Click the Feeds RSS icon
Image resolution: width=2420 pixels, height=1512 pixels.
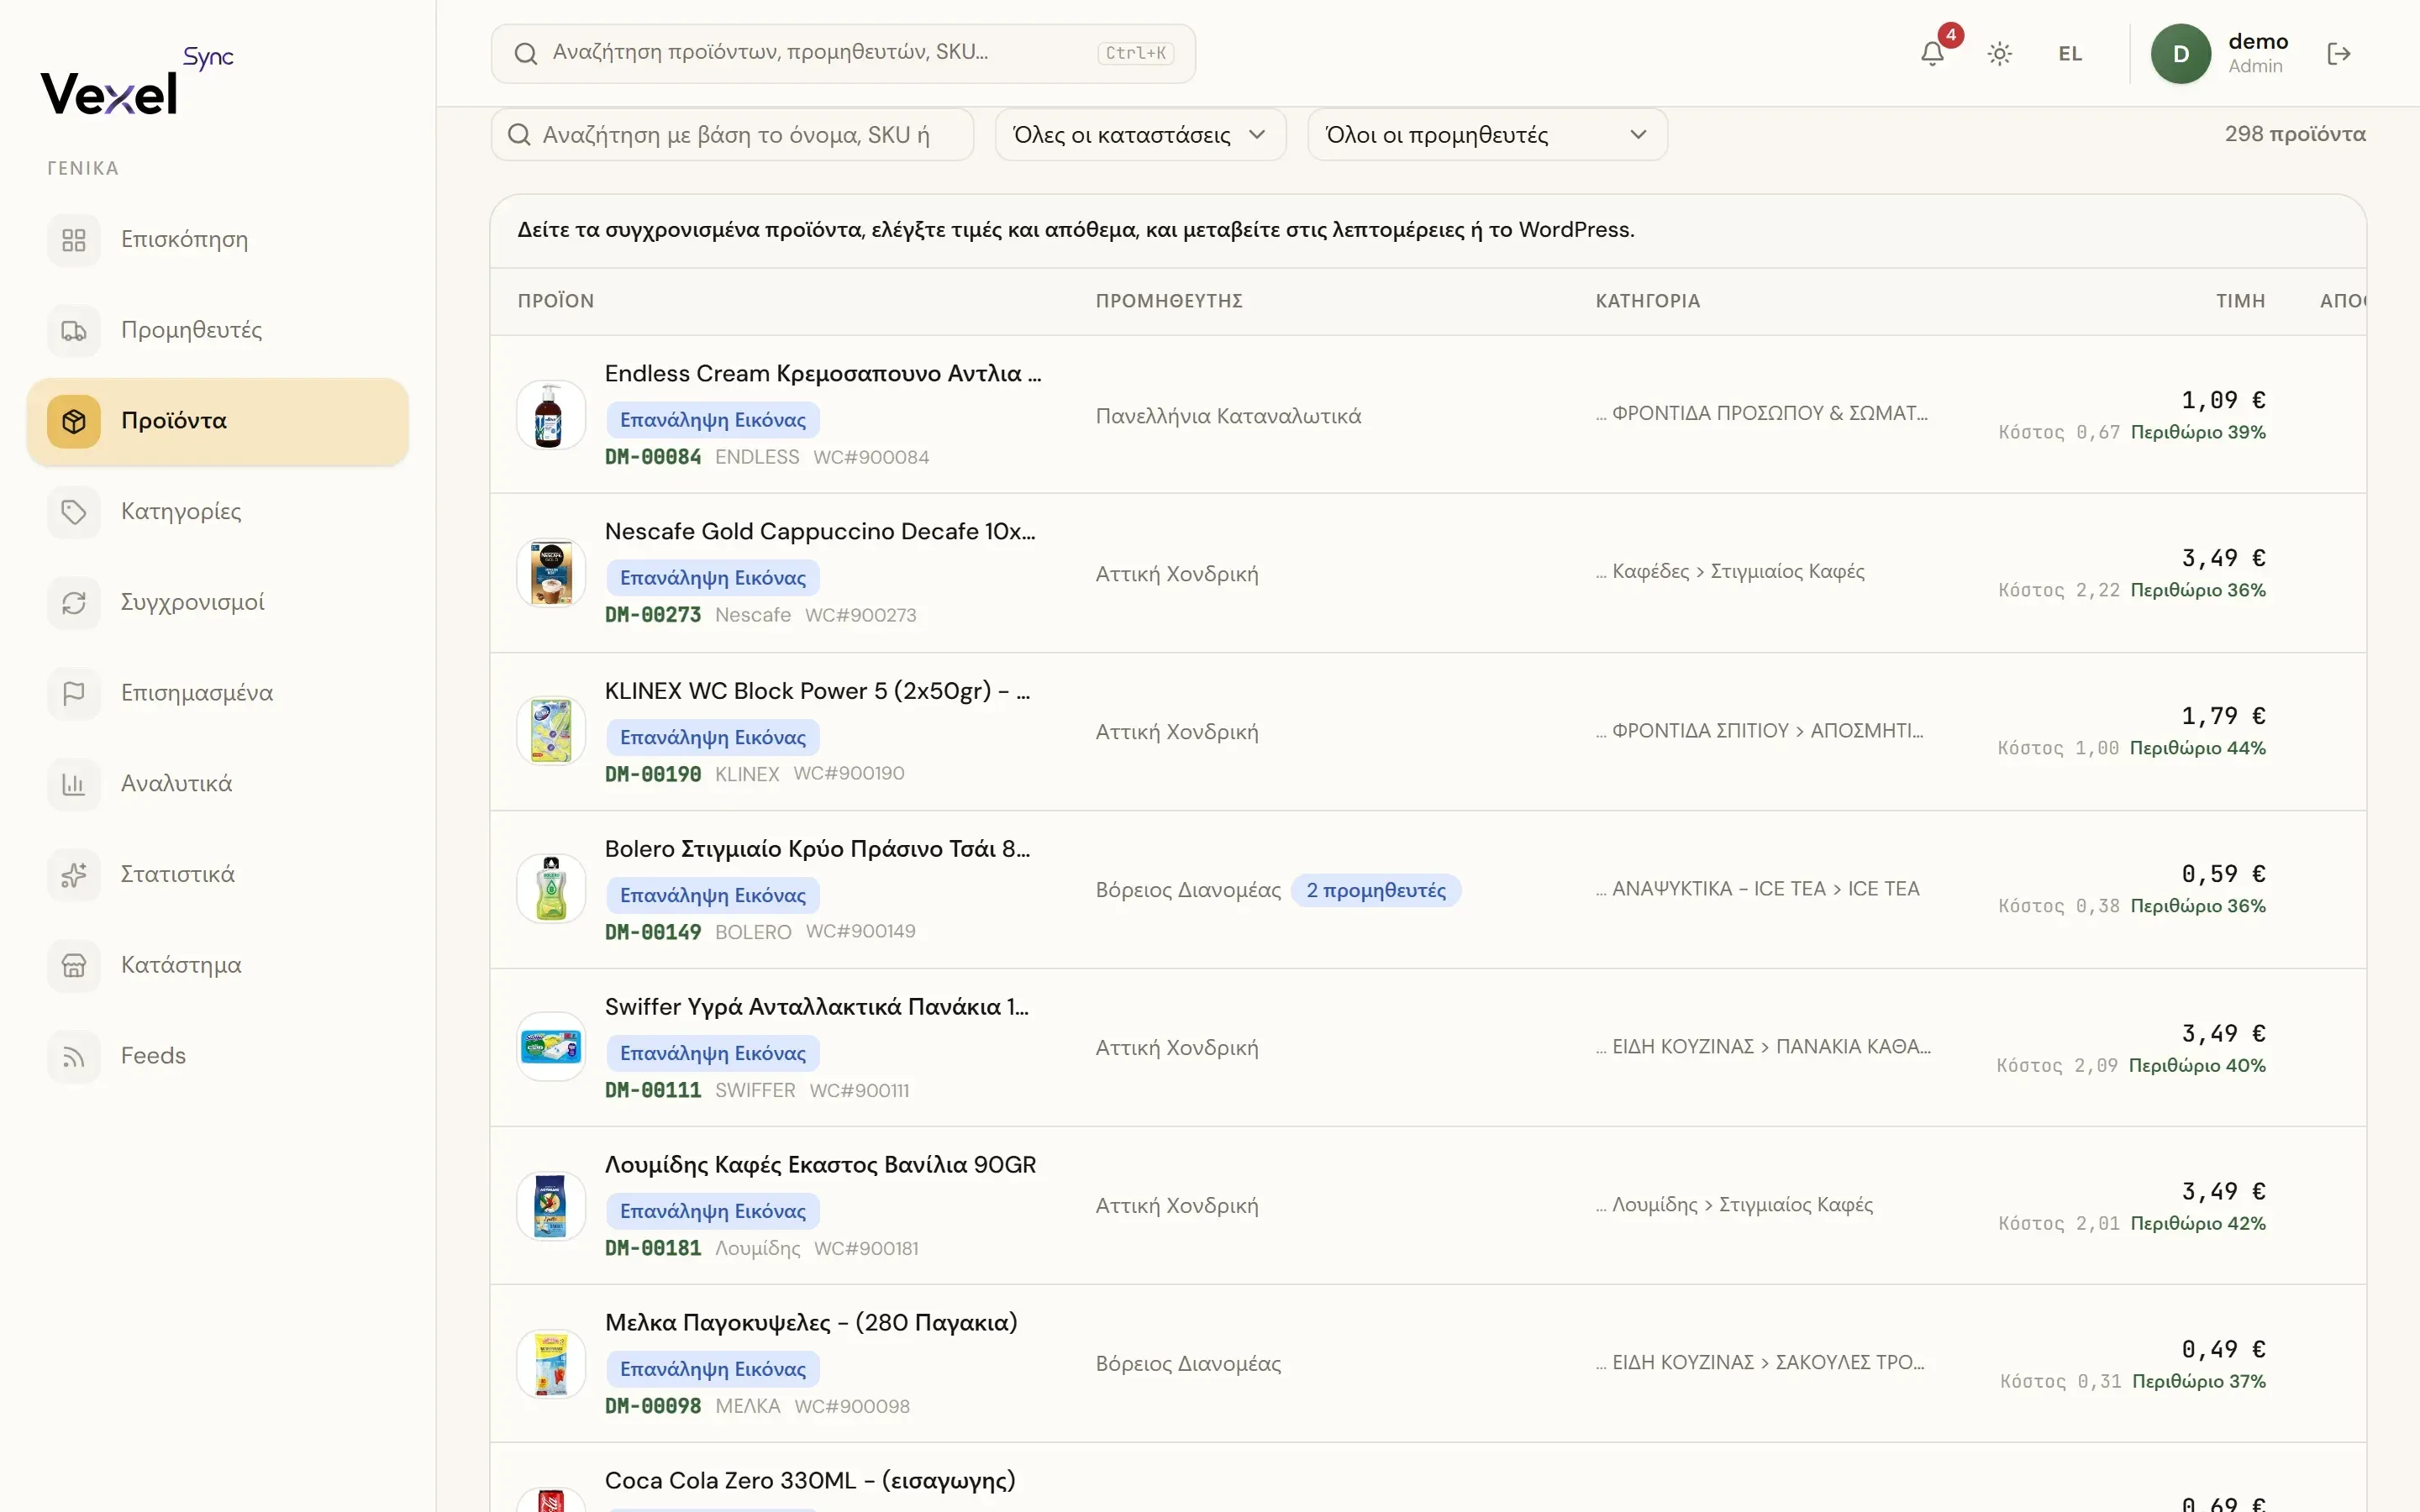tap(74, 1056)
